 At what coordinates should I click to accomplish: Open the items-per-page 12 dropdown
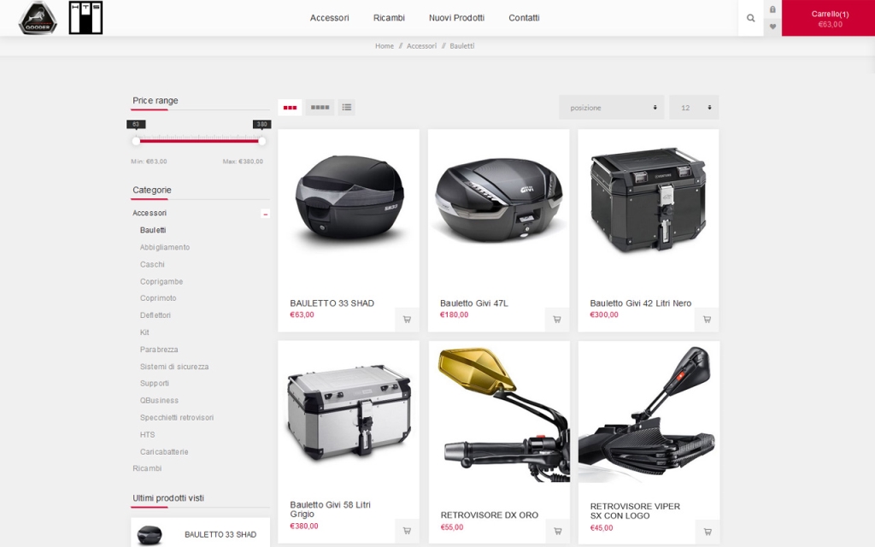[694, 107]
